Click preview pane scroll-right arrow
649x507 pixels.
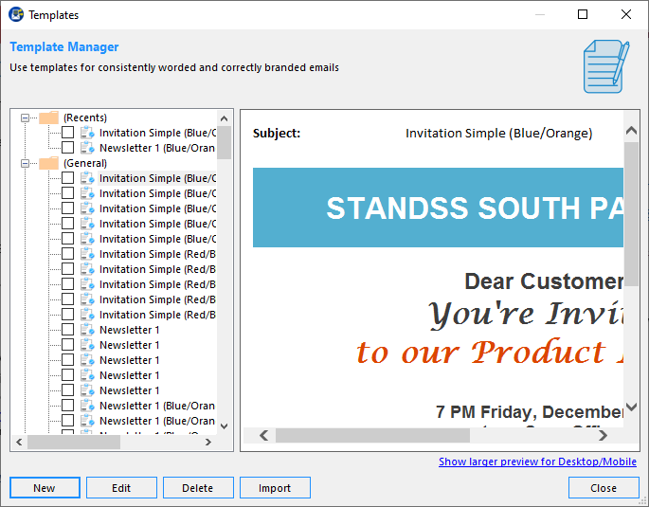pyautogui.click(x=604, y=435)
